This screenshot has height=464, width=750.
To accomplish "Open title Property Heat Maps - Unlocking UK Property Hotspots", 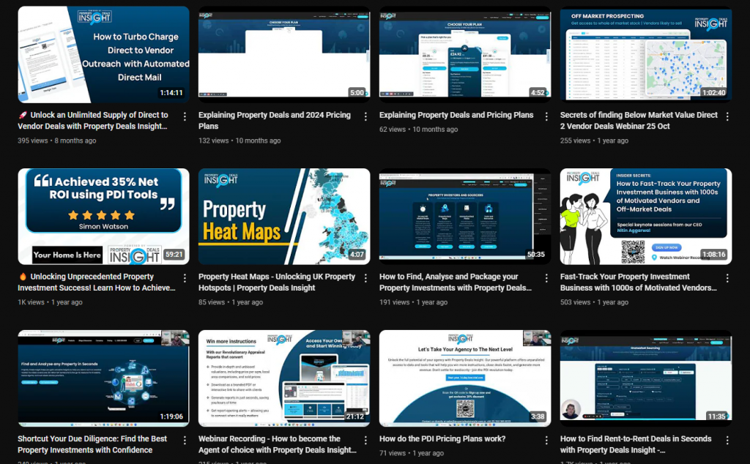I will [x=276, y=282].
